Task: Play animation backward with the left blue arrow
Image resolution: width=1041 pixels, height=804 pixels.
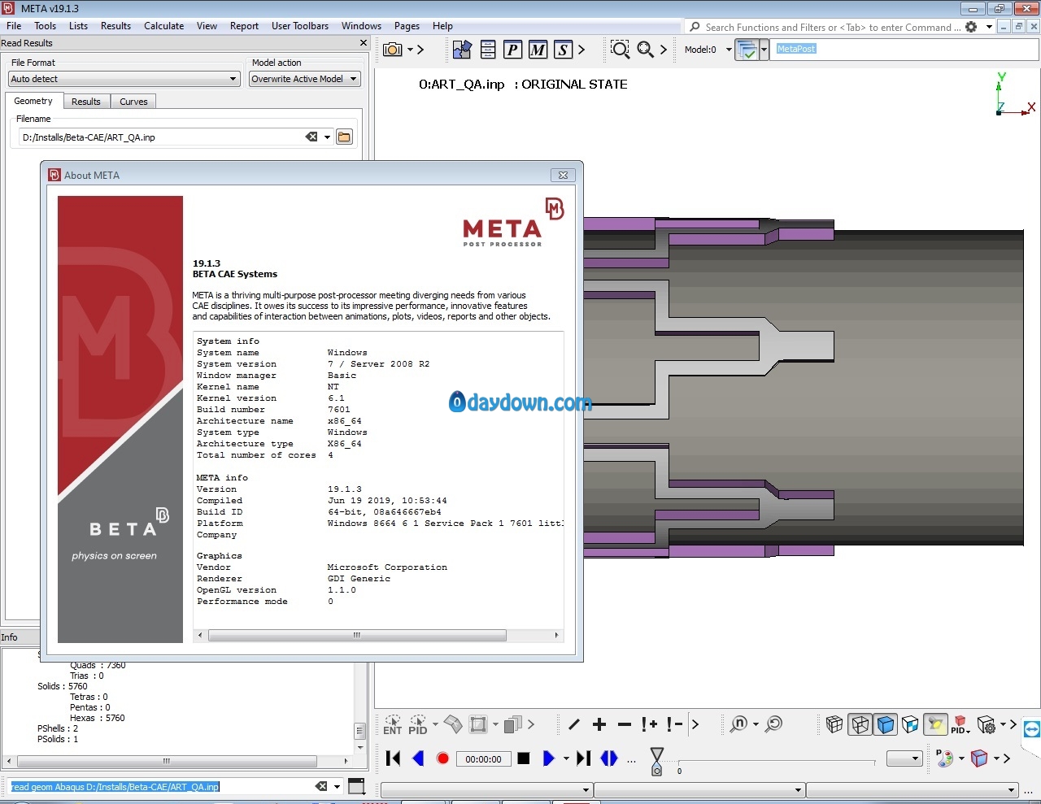Action: click(x=418, y=758)
